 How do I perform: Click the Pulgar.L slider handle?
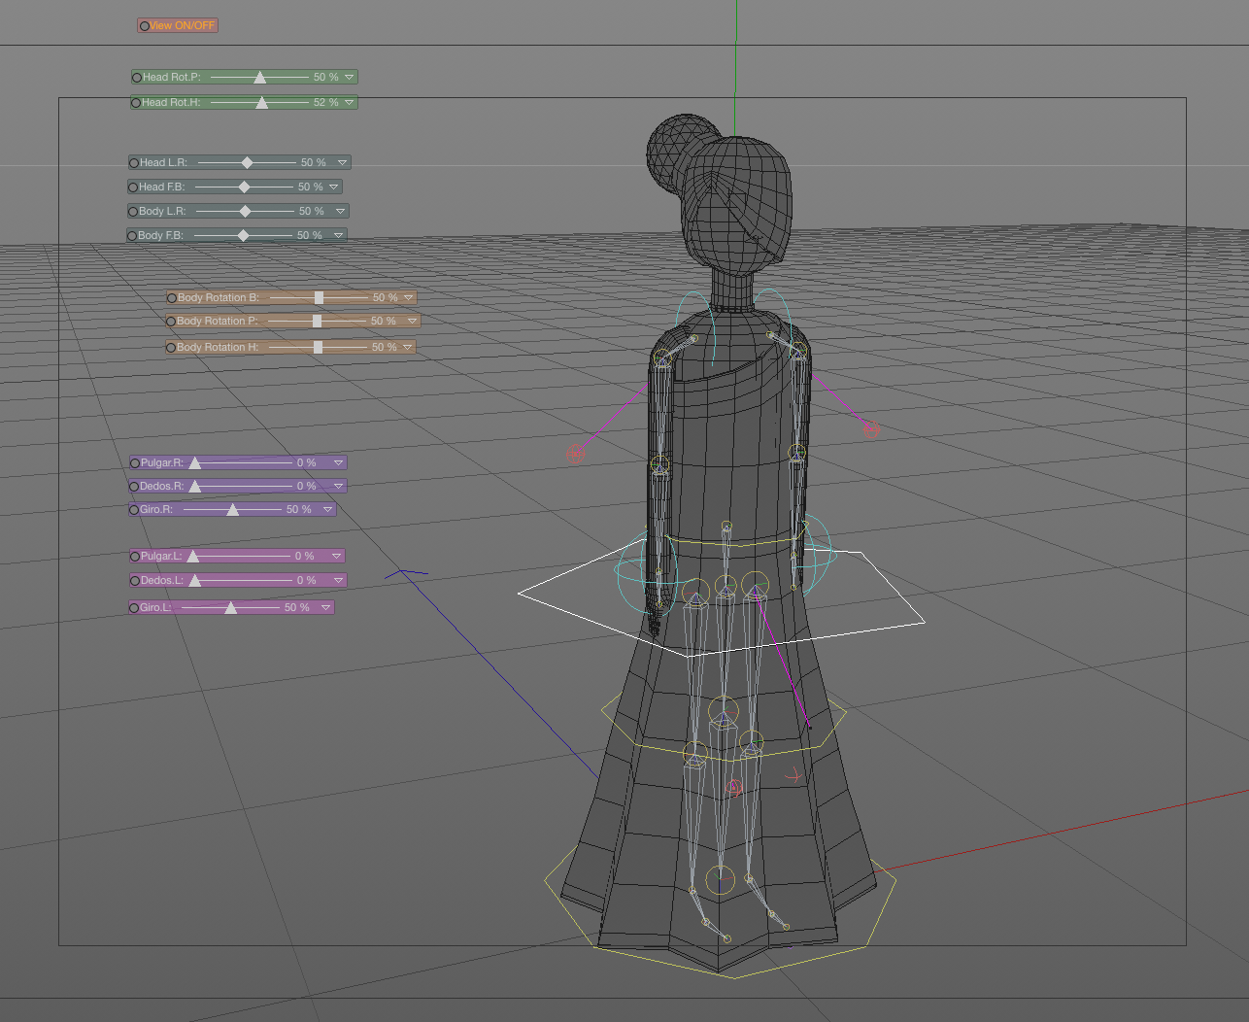click(x=193, y=556)
